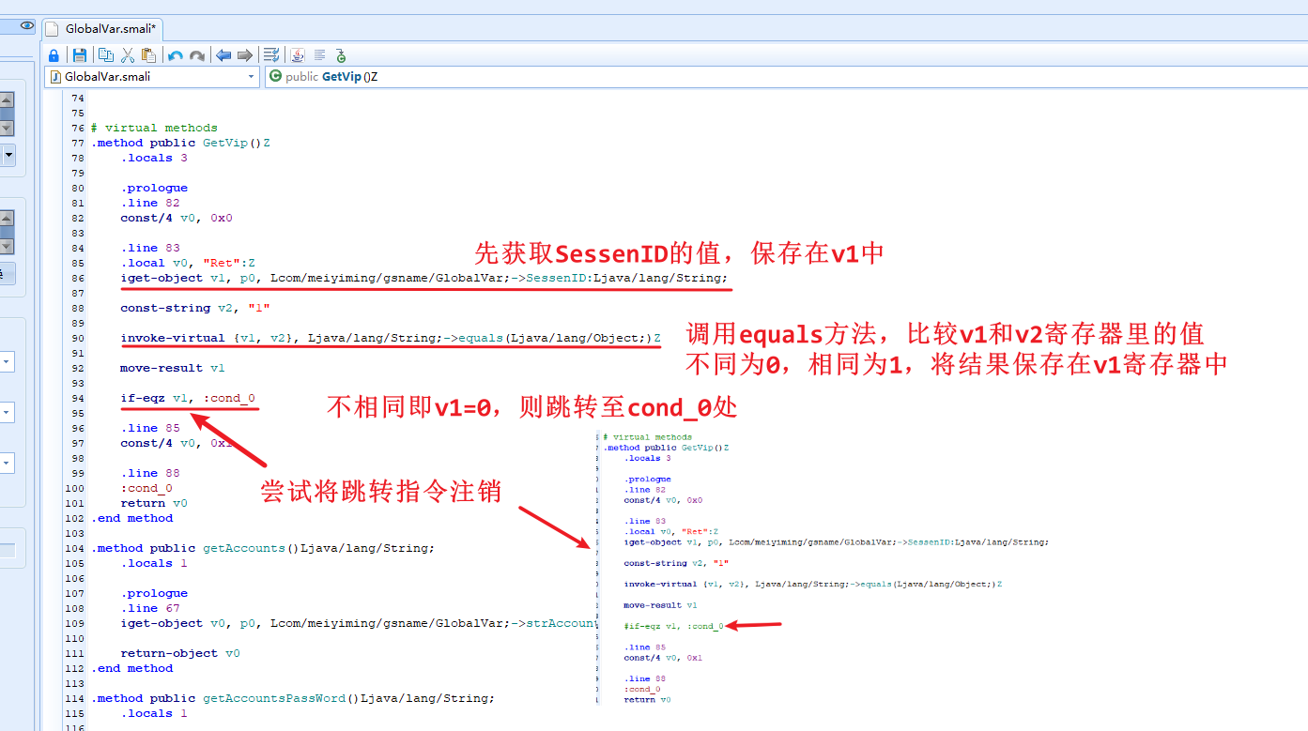Click '.end method' on line 112
1308x731 pixels.
coord(131,668)
